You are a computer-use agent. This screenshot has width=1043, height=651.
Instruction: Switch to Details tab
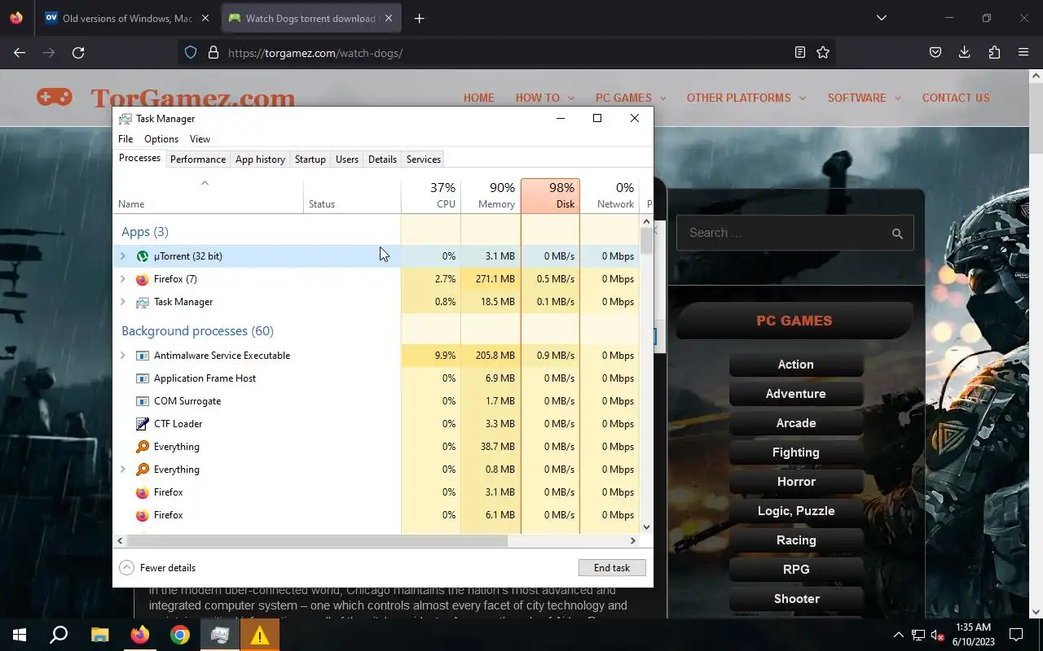pyautogui.click(x=382, y=159)
